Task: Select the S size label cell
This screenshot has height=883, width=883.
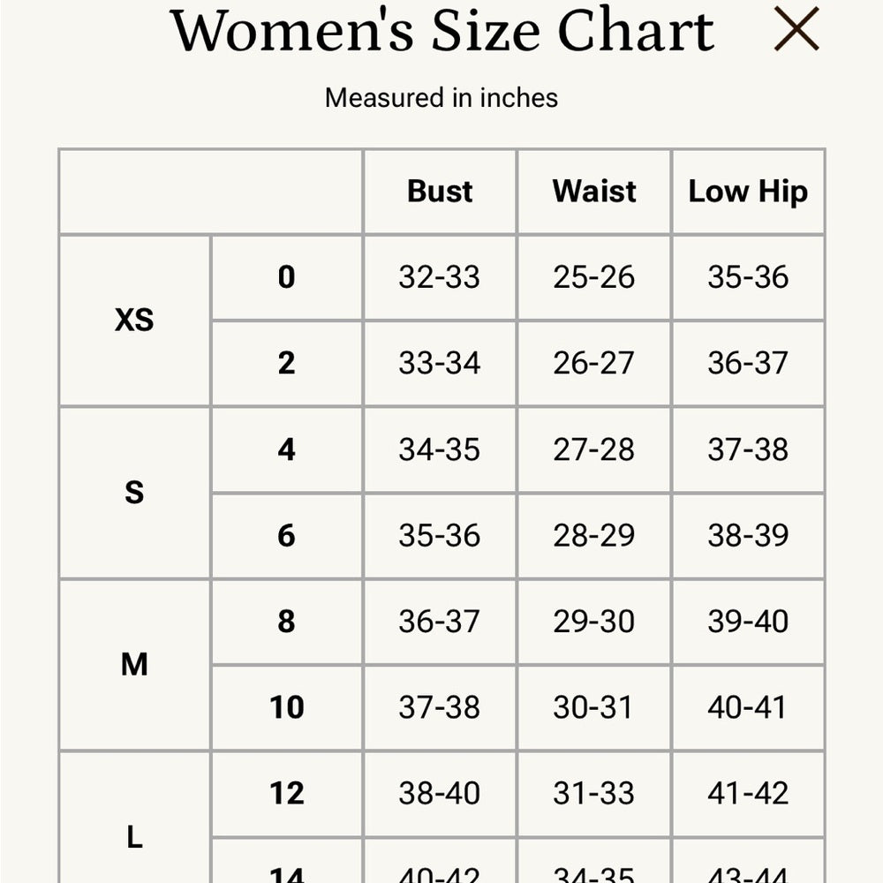Action: point(134,493)
